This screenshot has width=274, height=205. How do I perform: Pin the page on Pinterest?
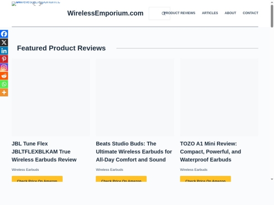point(4,59)
